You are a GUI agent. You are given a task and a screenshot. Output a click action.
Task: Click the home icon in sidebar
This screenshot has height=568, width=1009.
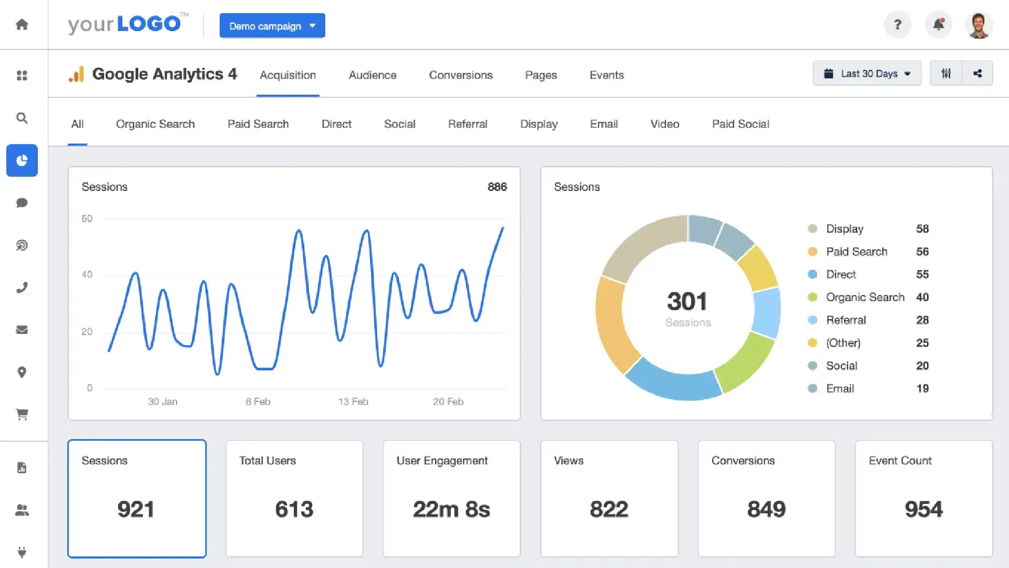[x=22, y=25]
